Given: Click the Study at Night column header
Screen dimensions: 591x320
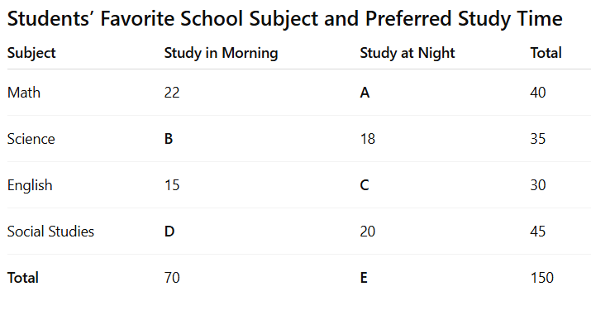Looking at the screenshot, I should 407,53.
